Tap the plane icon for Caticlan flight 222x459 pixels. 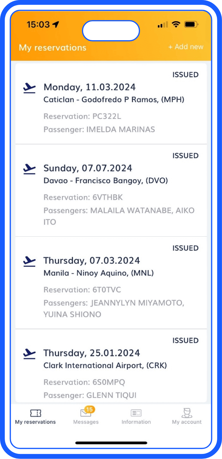(29, 88)
